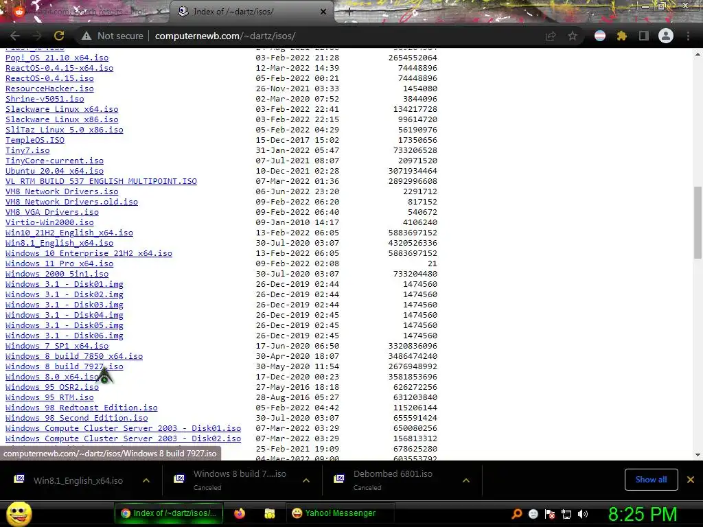
Task: Click the scrollbar down arrow
Action: click(x=698, y=455)
